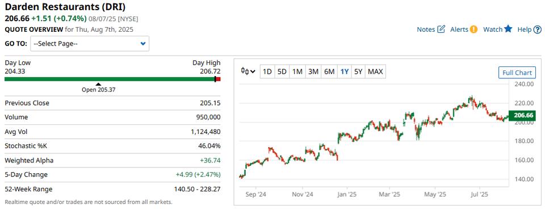The width and height of the screenshot is (545, 209).
Task: Select the 1Y chart range
Action: (x=345, y=72)
